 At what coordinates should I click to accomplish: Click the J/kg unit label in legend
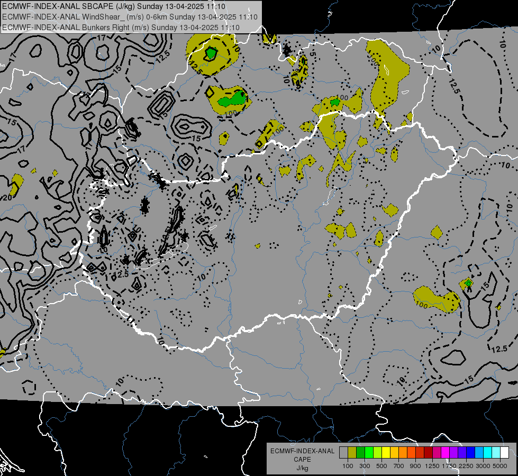[x=302, y=468]
